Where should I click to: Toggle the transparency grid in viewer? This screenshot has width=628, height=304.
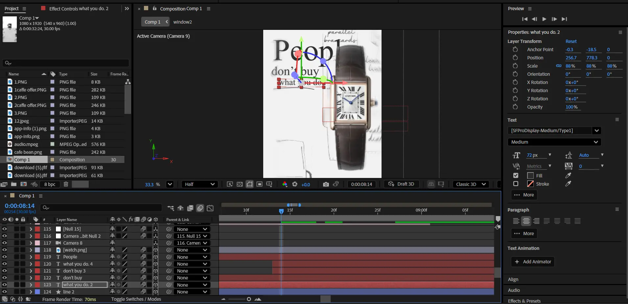[x=240, y=184]
